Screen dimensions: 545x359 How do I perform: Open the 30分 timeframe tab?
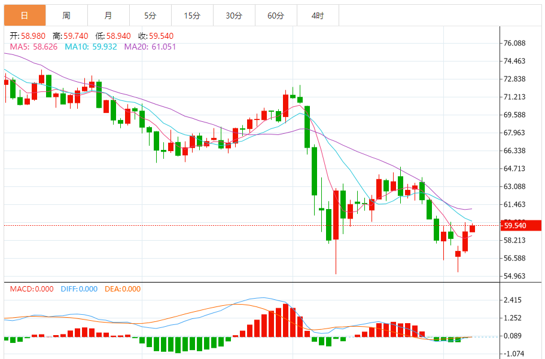tap(234, 16)
